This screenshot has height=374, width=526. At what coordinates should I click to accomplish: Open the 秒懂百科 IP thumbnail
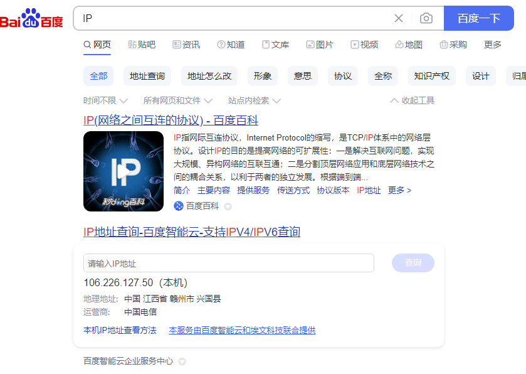(x=124, y=171)
